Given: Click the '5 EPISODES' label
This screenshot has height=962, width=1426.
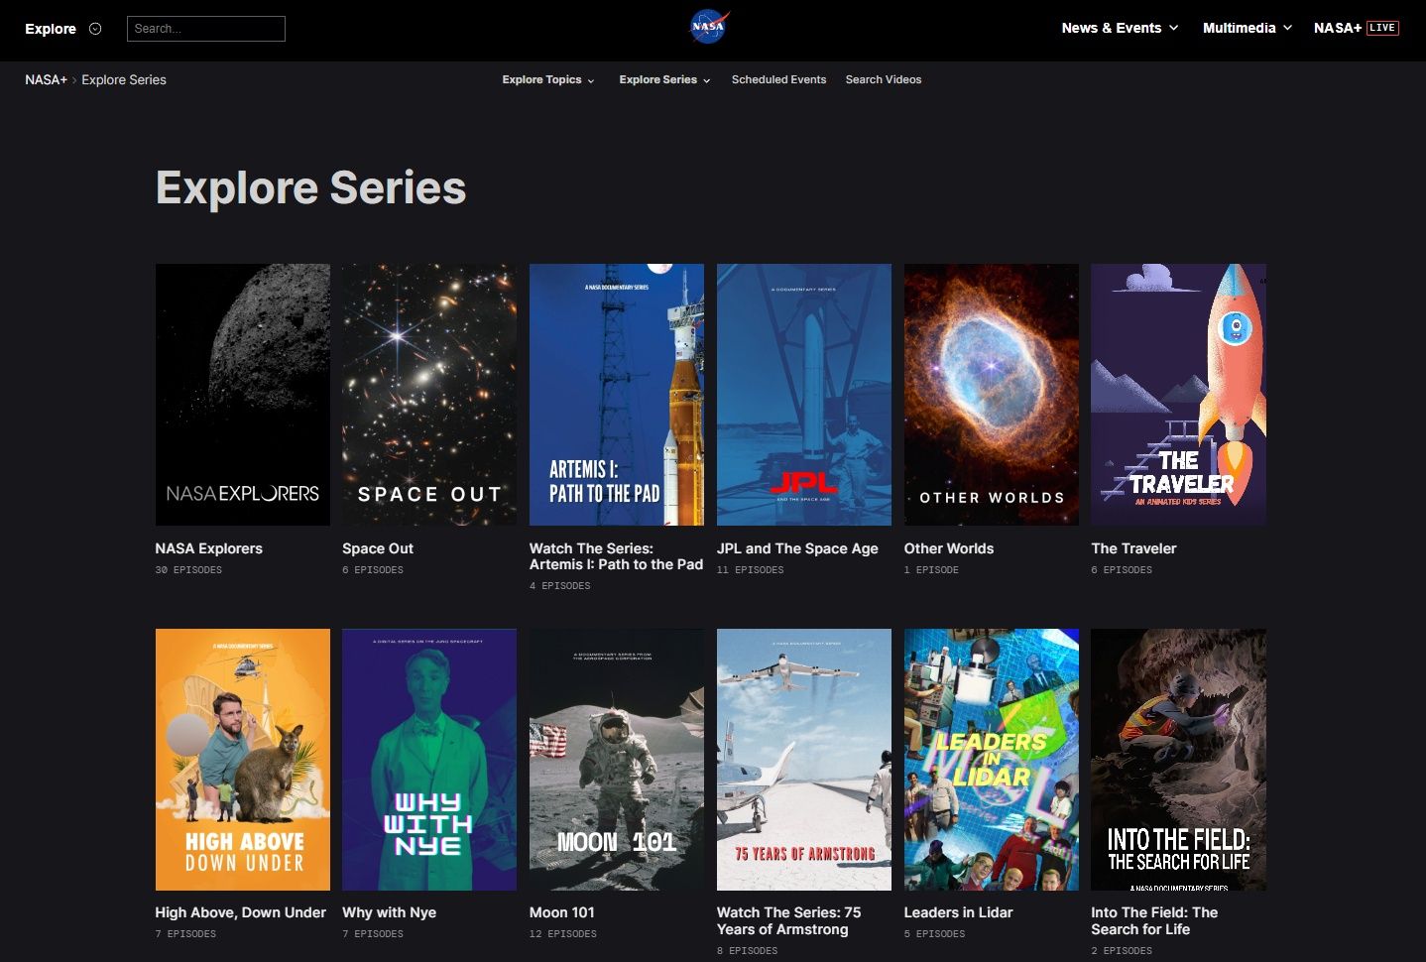Looking at the screenshot, I should 935,934.
